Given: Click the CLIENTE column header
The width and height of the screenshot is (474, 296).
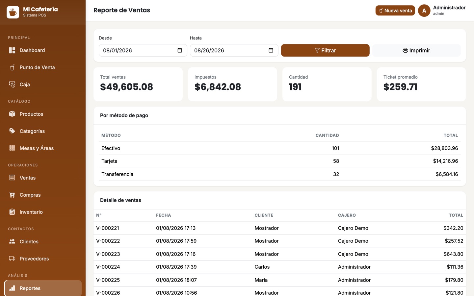Looking at the screenshot, I should (x=264, y=215).
